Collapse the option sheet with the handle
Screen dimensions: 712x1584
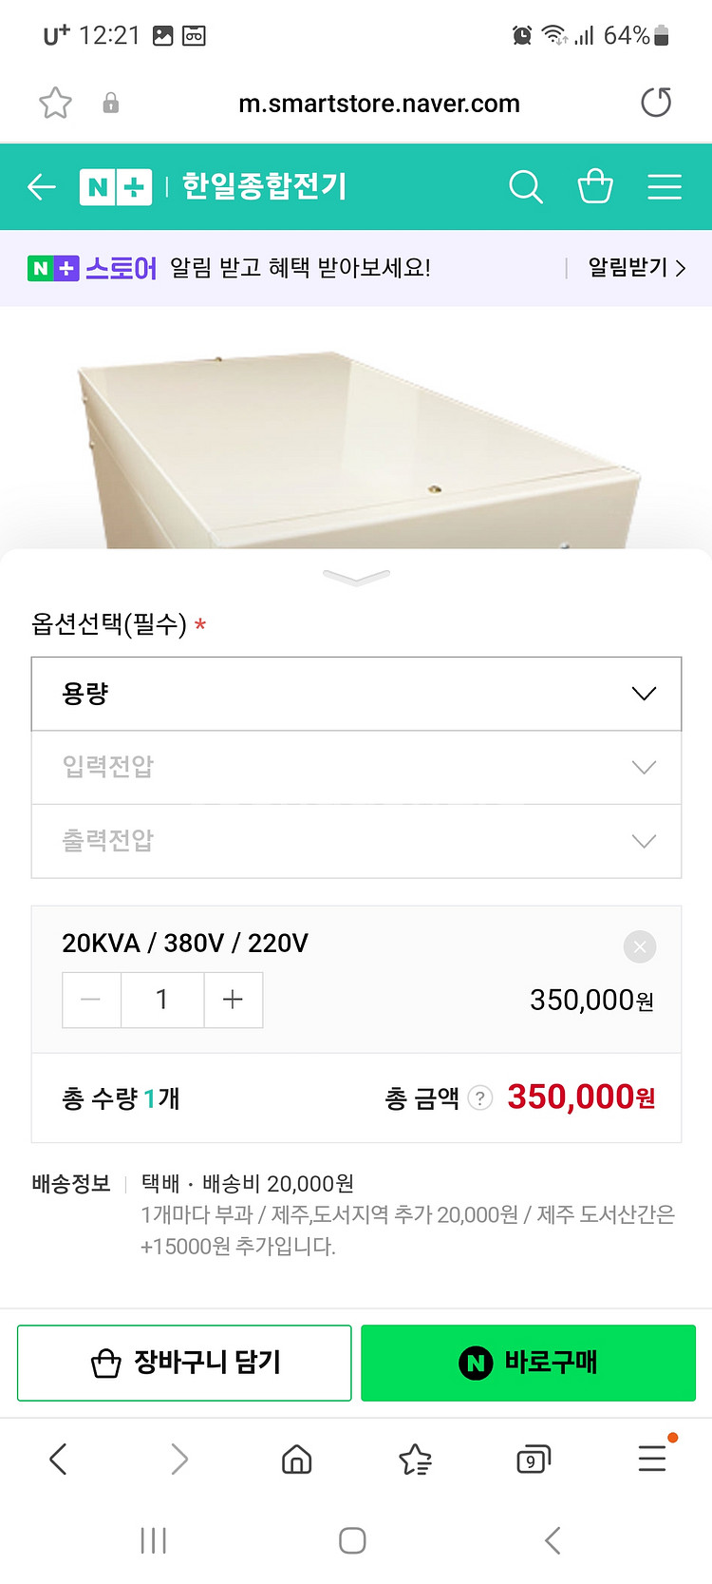(356, 577)
